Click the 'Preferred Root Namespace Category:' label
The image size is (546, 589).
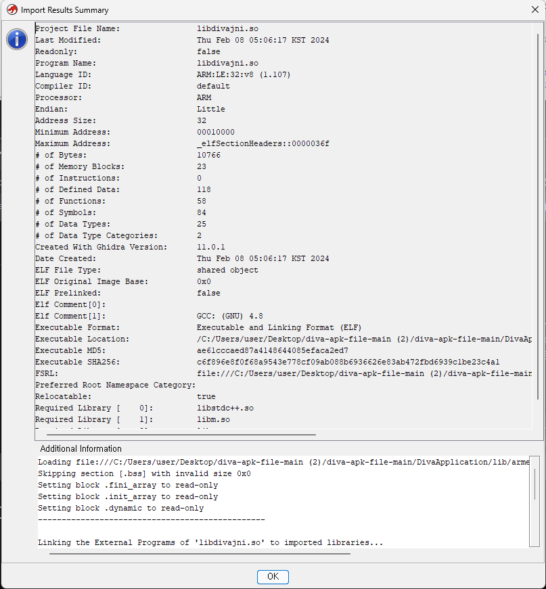coord(116,385)
